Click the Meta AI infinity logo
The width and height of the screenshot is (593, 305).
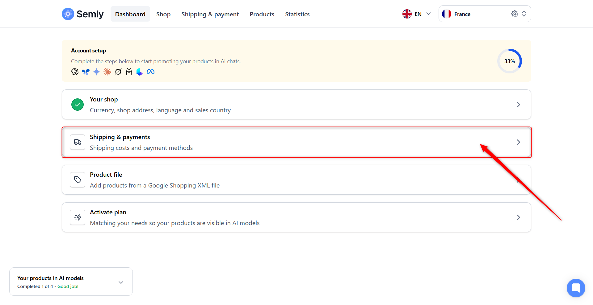coord(150,72)
